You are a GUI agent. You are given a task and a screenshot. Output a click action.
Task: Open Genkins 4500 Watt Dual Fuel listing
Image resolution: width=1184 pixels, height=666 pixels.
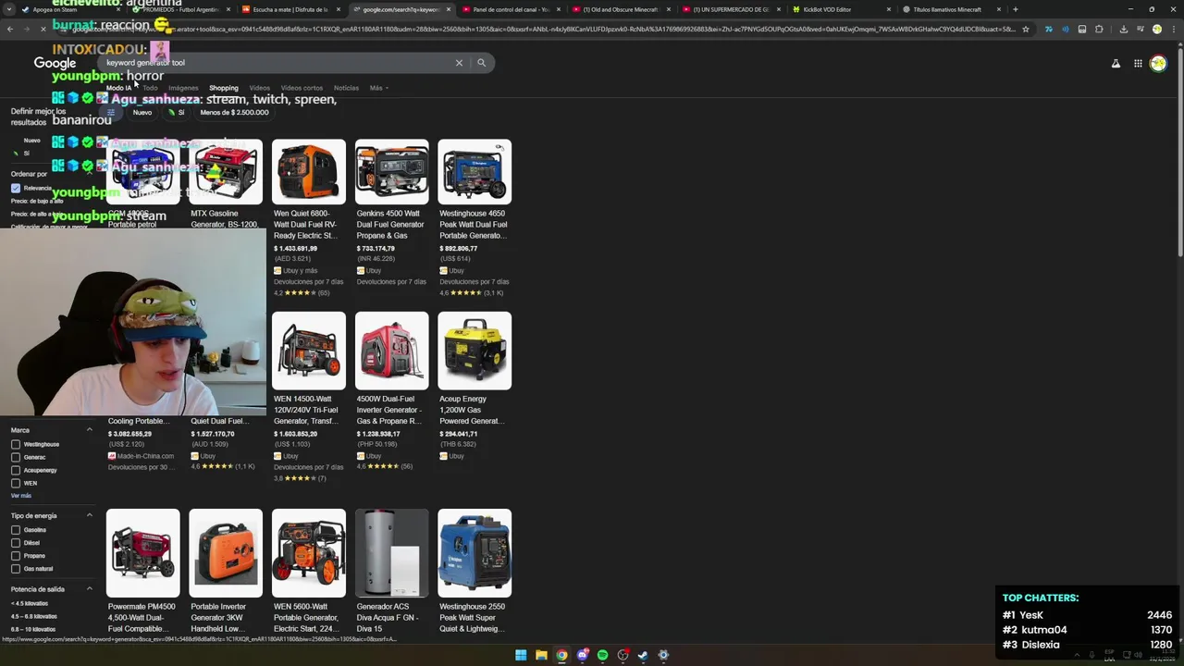pyautogui.click(x=391, y=224)
